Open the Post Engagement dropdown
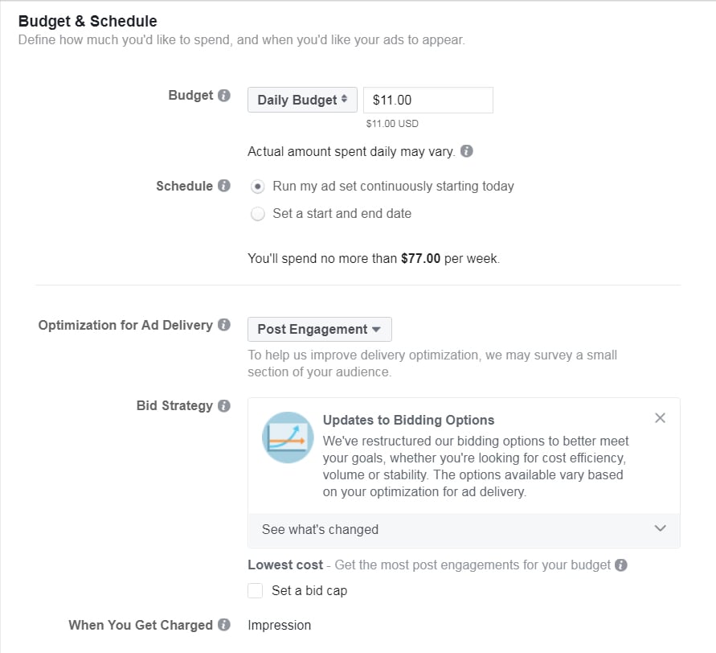716x653 pixels. 320,330
